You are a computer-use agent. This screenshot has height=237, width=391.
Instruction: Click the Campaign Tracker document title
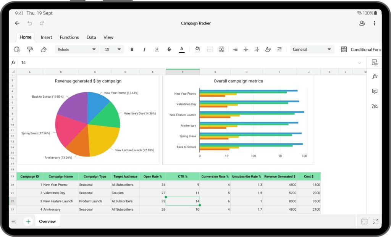tap(196, 23)
